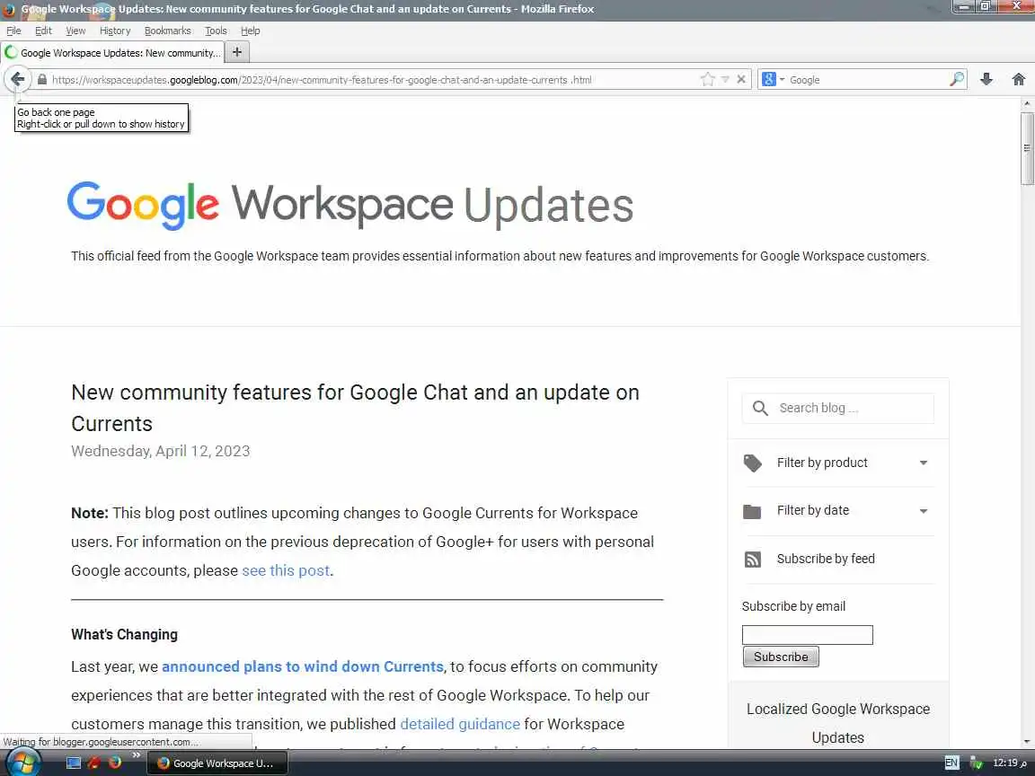This screenshot has width=1035, height=776.
Task: Click in the address bar URL
Action: (322, 80)
